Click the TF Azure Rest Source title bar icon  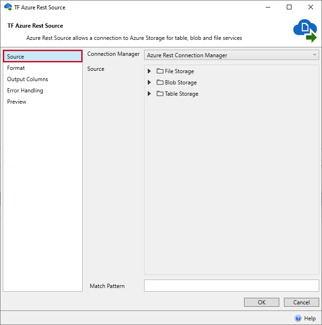[x=8, y=7]
